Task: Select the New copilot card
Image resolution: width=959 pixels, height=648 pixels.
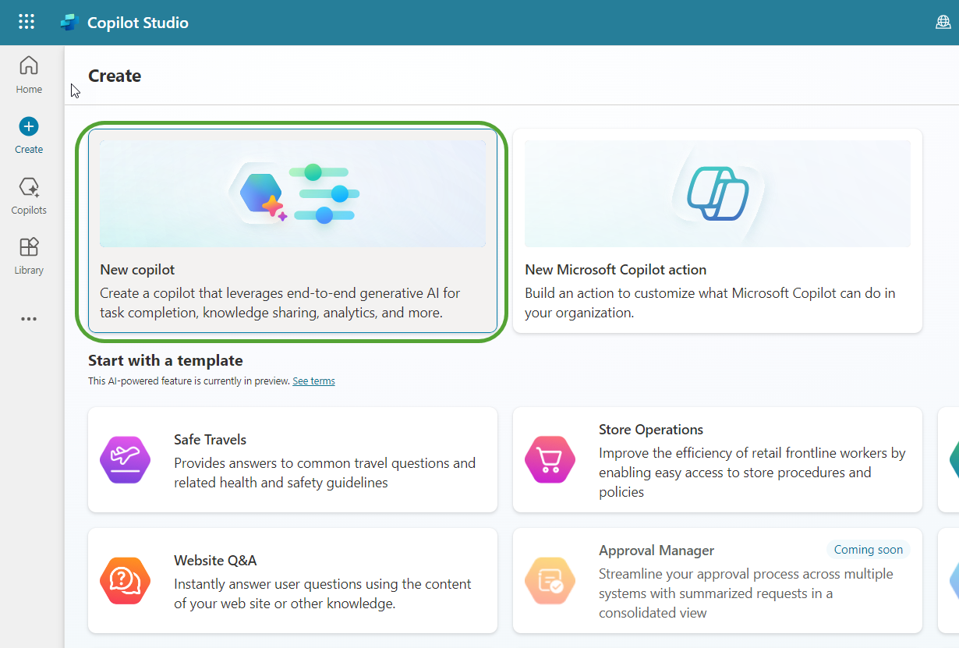Action: pyautogui.click(x=292, y=291)
